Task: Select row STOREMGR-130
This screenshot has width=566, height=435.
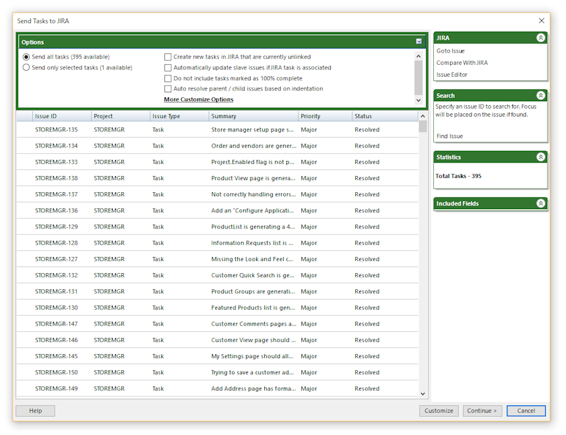Action: tap(217, 308)
